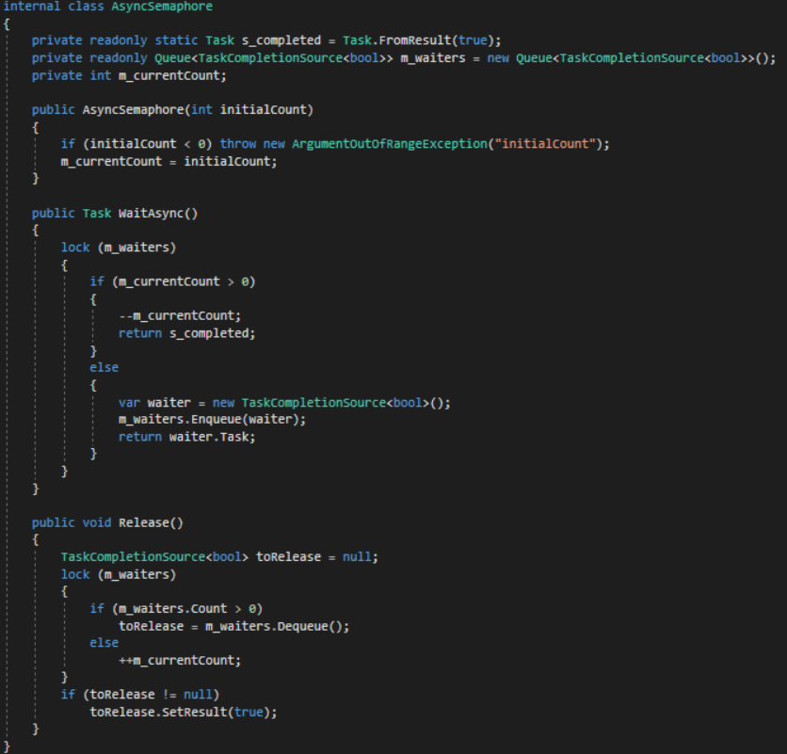Viewport: 787px width, 754px height.
Task: Select the AsyncSemaphore class name in class declaration
Action: [x=162, y=7]
